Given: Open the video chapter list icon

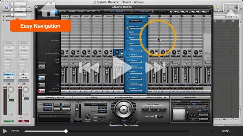Looking at the screenshot, I should (18, 9).
